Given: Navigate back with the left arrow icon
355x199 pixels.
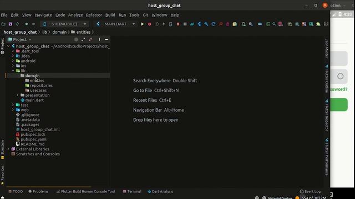Looking at the screenshot, I should (27, 24).
